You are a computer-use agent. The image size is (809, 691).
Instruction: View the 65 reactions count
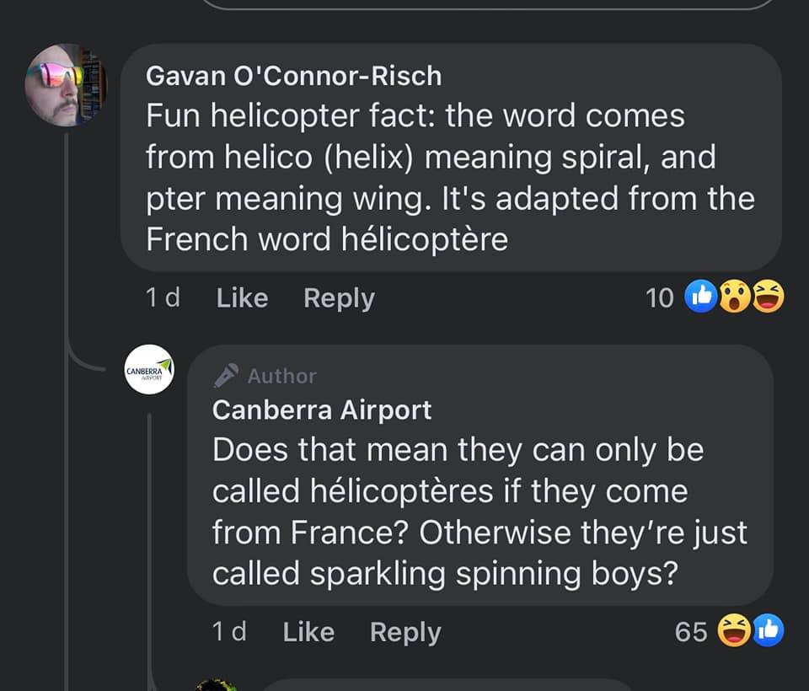[x=691, y=632]
